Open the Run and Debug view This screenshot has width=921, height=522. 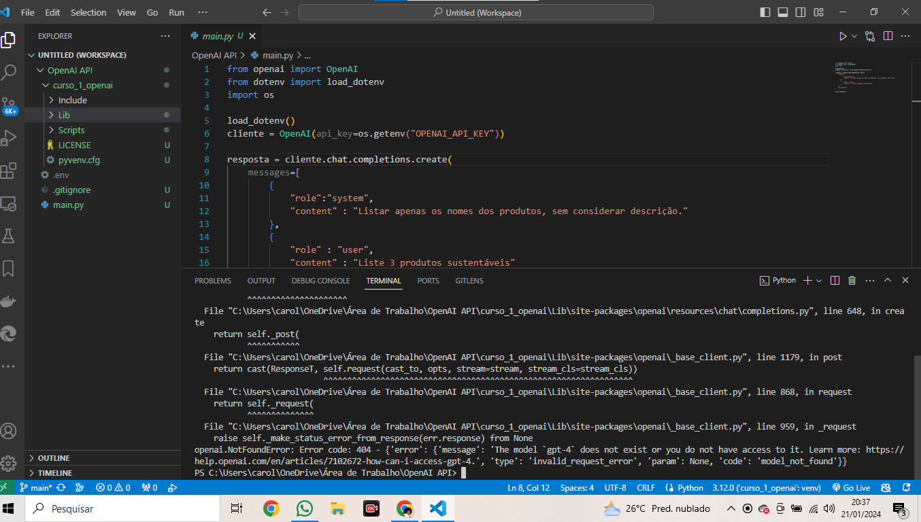tap(9, 137)
